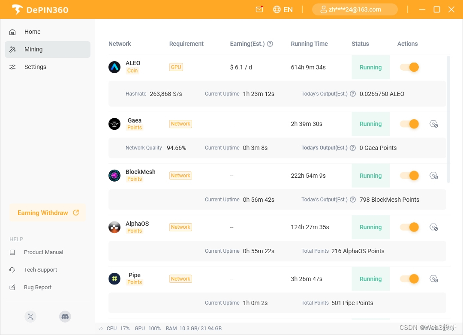Open the mail notifications icon
Screen dimensions: 463x335
[x=259, y=9]
